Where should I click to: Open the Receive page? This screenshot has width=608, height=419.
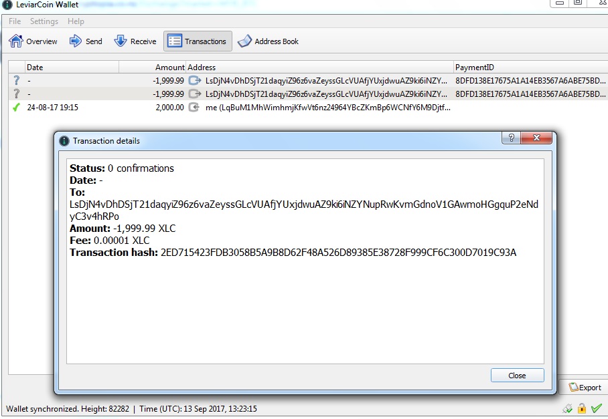point(135,41)
